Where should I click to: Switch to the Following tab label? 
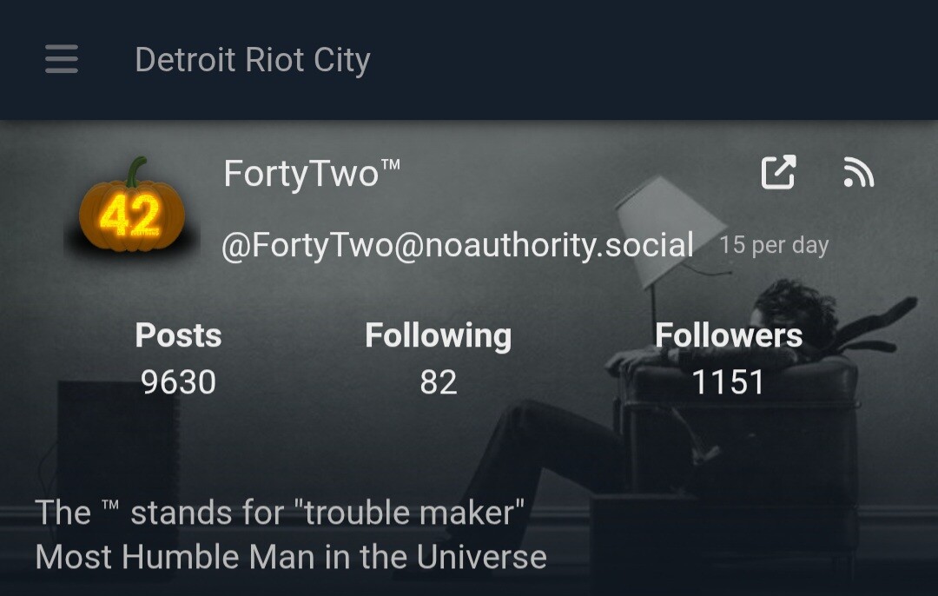[x=438, y=335]
